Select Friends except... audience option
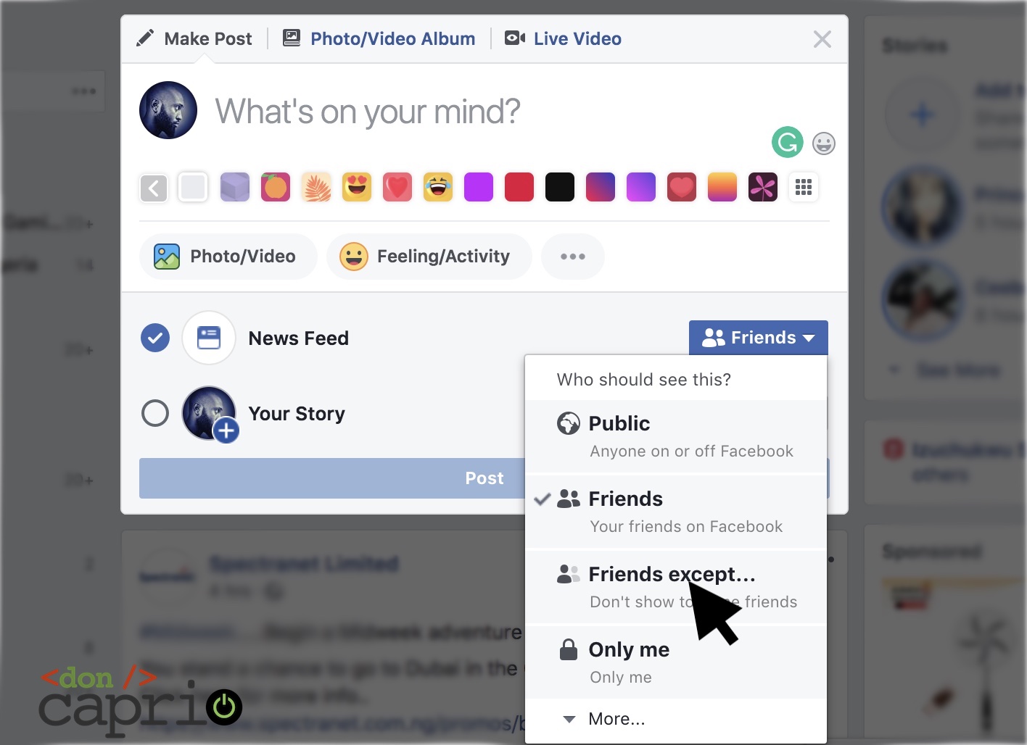1027x745 pixels. [x=676, y=588]
